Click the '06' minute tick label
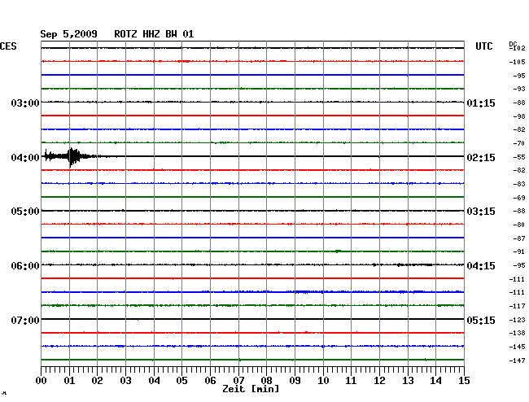Viewport: 529px width, 402px height. click(x=210, y=381)
